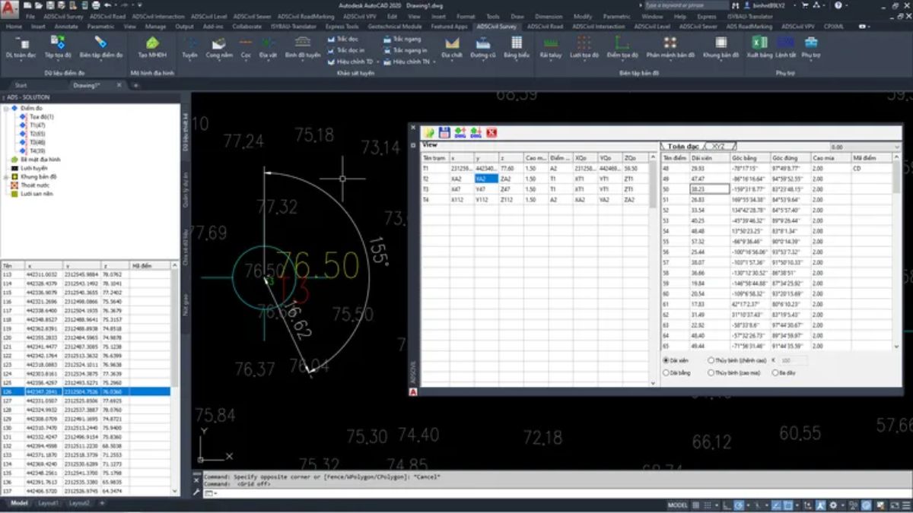913x513 pixels.
Task: Select the Tuyến ribbon tool
Action: click(189, 46)
